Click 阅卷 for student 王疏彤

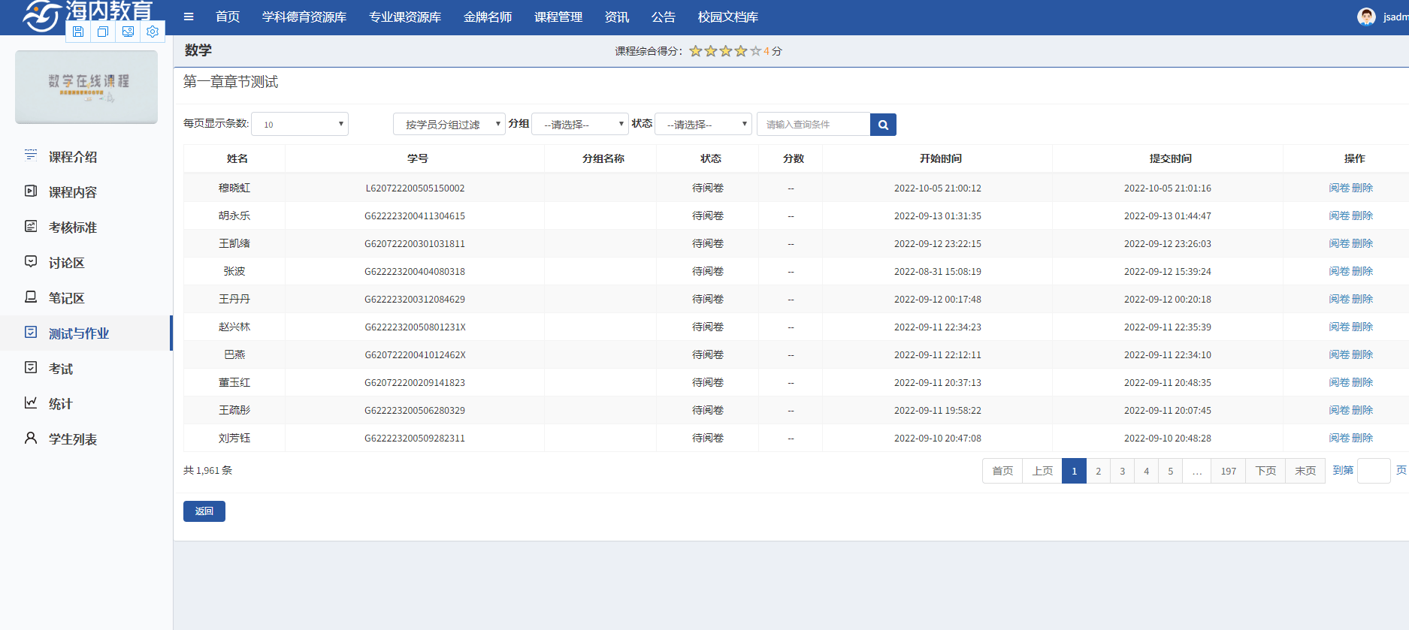click(1339, 410)
